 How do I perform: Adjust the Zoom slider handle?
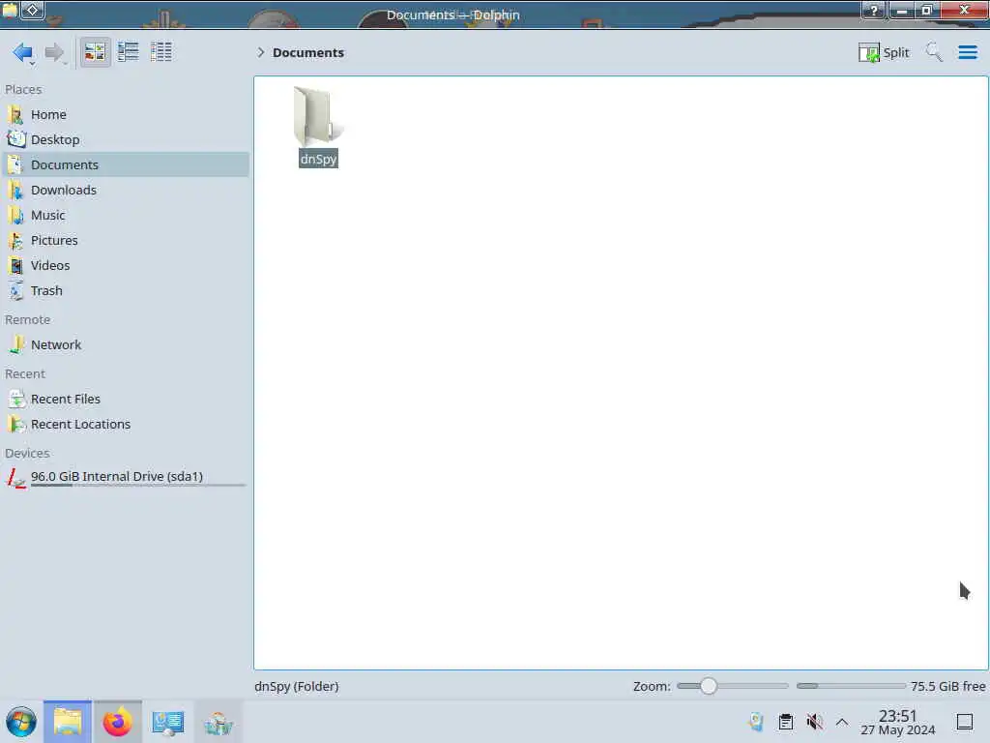tap(709, 686)
